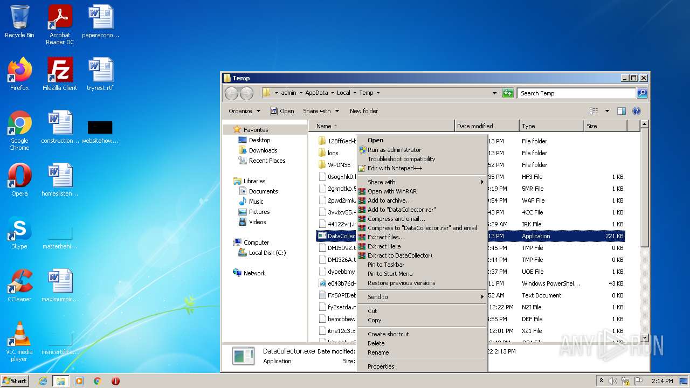Open Windows Media Player taskbar icon

pos(79,381)
